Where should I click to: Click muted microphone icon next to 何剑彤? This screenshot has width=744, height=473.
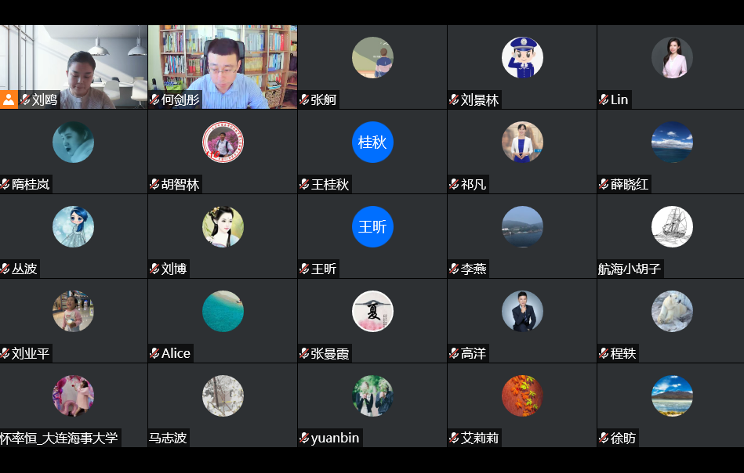(x=154, y=99)
